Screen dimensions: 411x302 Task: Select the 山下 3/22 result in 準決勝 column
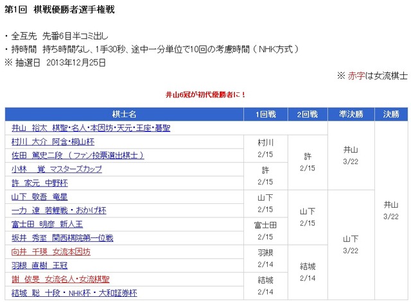coord(351,245)
